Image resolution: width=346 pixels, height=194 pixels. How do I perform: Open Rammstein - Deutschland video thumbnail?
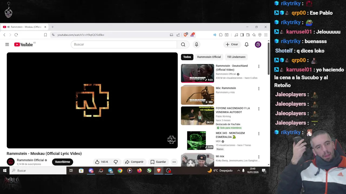(197, 73)
